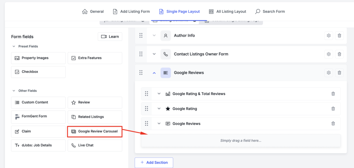Image resolution: width=354 pixels, height=168 pixels.
Task: Remove the inner Google Reviews field
Action: click(x=333, y=124)
